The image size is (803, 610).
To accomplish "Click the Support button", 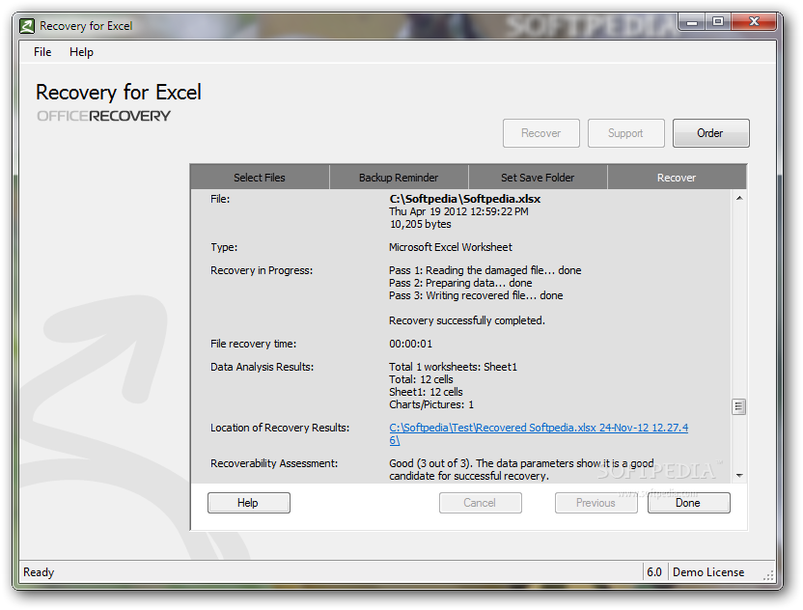I will tap(625, 133).
